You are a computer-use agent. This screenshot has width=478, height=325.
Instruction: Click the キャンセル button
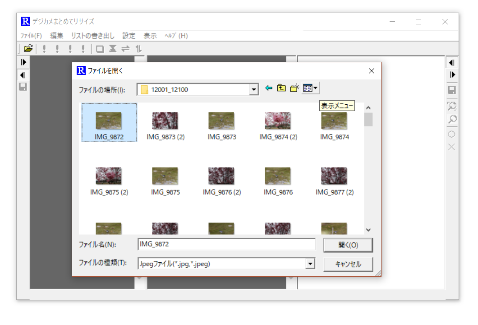pos(348,264)
